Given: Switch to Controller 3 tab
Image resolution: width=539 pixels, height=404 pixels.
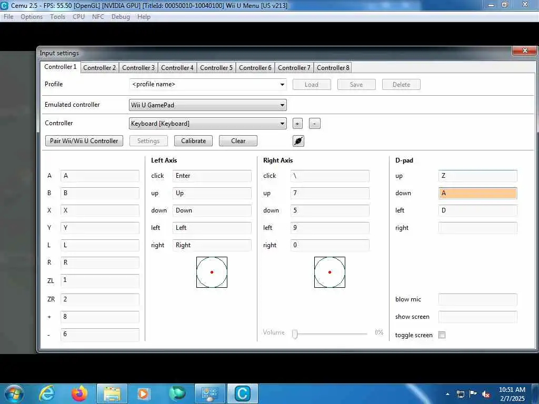Looking at the screenshot, I should [x=138, y=68].
